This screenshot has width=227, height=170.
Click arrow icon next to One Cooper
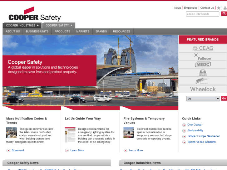coord(184,125)
